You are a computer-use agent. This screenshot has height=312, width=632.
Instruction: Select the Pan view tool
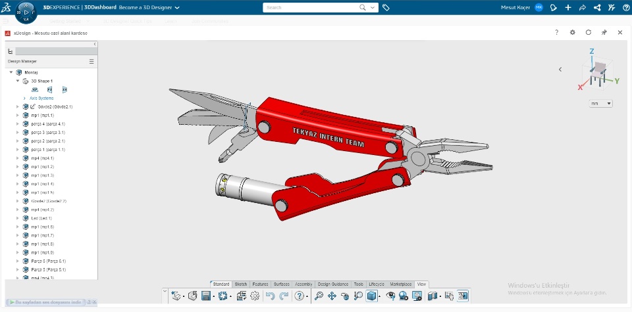(x=332, y=296)
